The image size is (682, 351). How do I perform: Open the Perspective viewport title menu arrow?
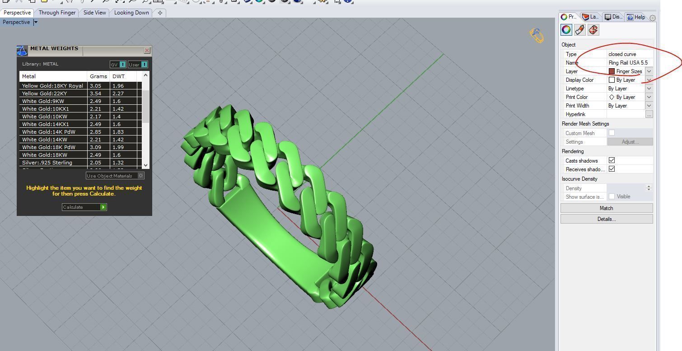36,22
